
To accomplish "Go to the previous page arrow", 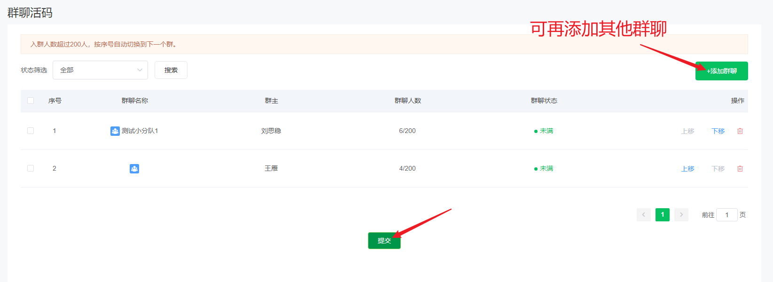I will 643,215.
